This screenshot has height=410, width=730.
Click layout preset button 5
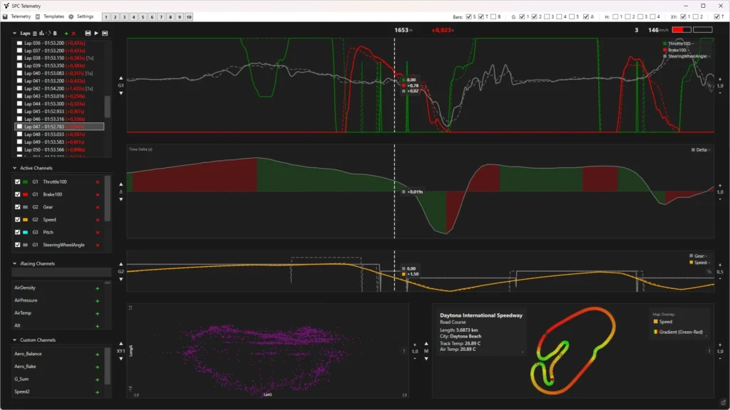pos(143,16)
